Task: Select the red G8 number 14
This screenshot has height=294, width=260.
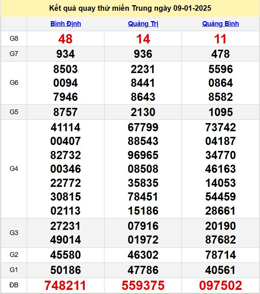Action: [143, 39]
